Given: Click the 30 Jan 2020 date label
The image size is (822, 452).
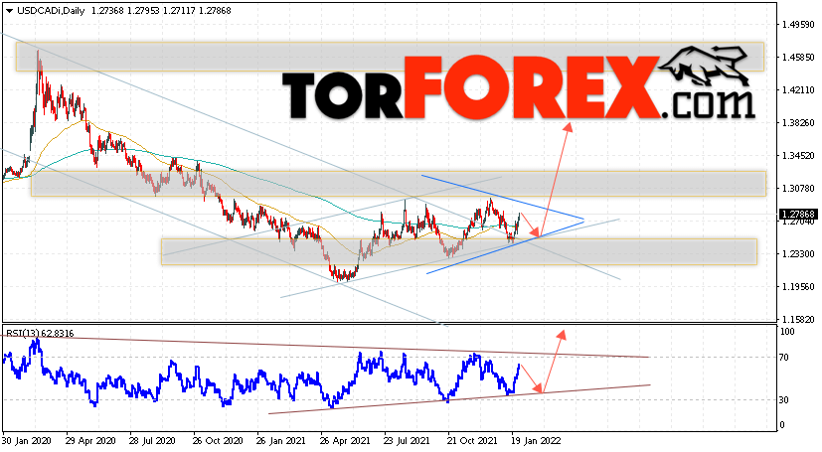Looking at the screenshot, I should click(x=26, y=441).
